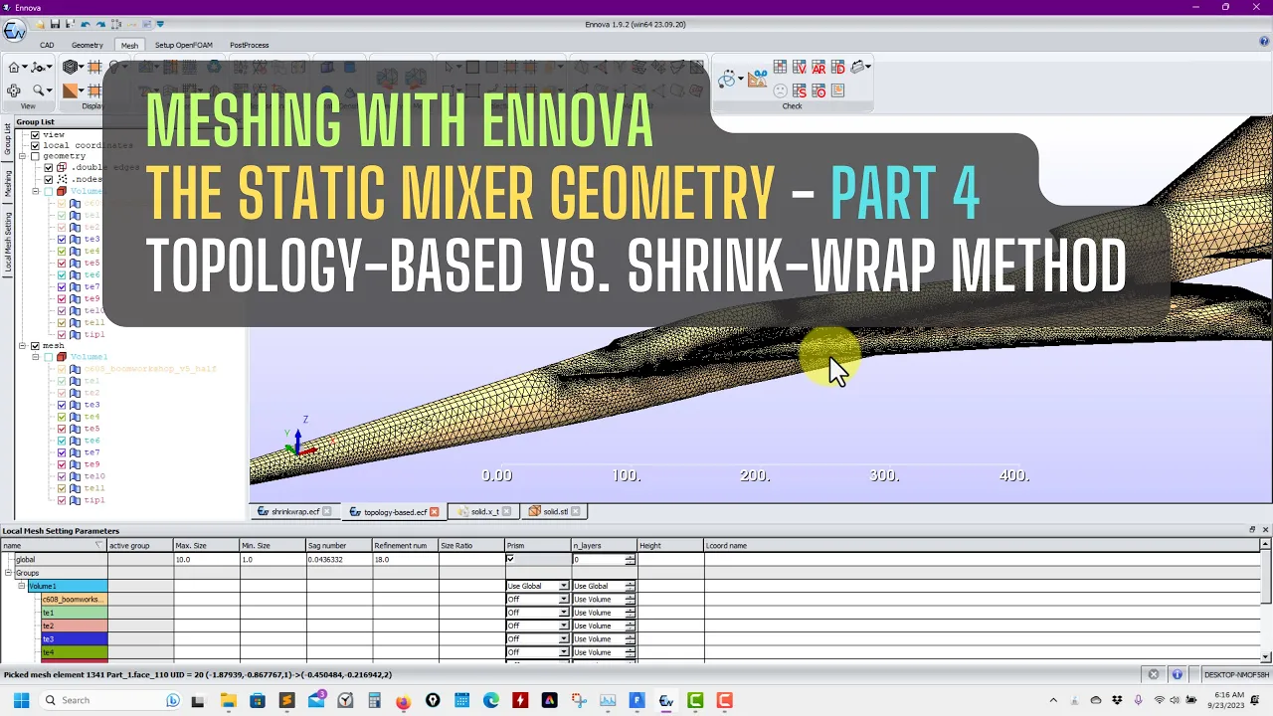Toggle the 'local coordinates' checkbox
This screenshot has width=1273, height=716.
tap(35, 145)
